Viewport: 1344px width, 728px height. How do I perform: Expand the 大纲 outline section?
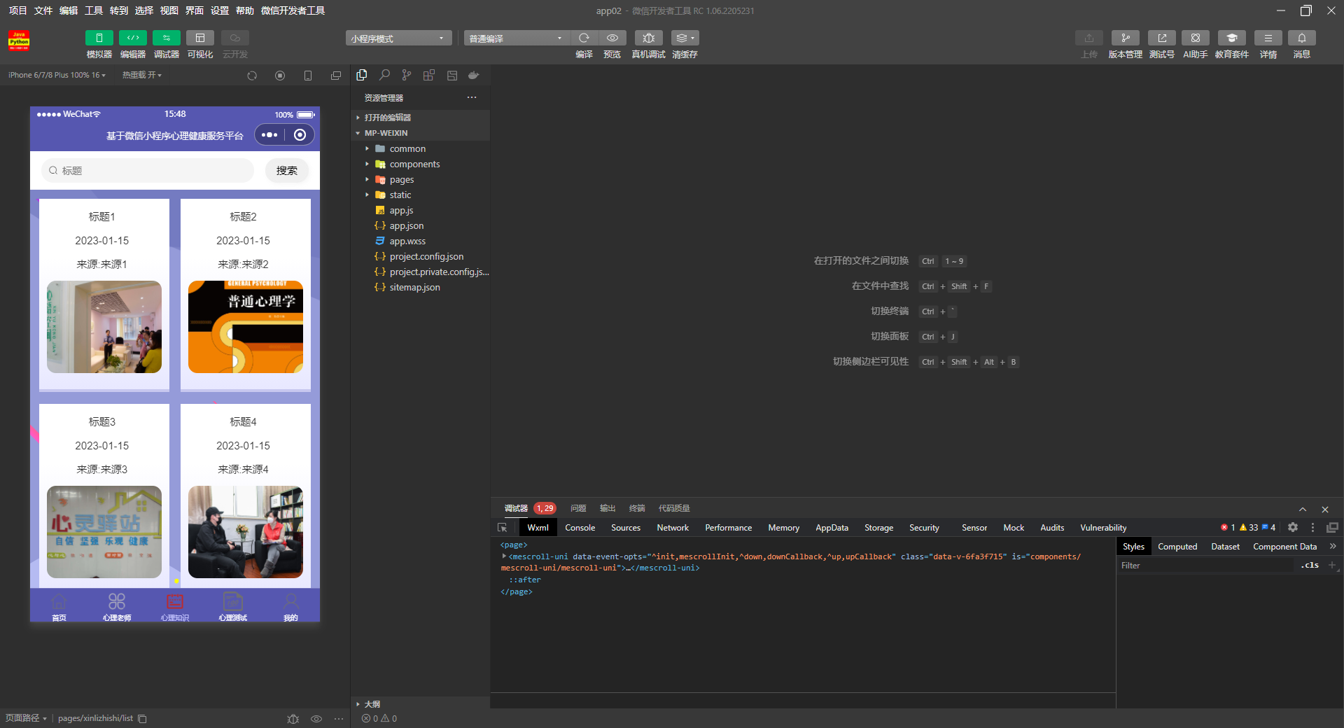[420, 704]
